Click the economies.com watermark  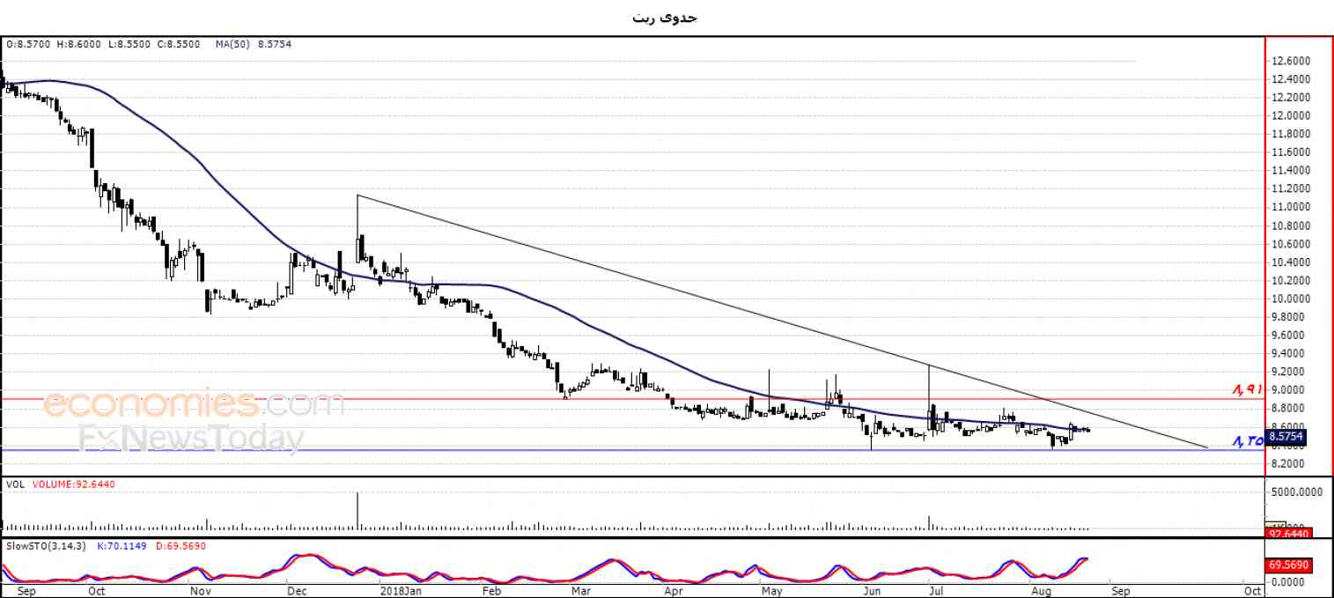click(193, 405)
